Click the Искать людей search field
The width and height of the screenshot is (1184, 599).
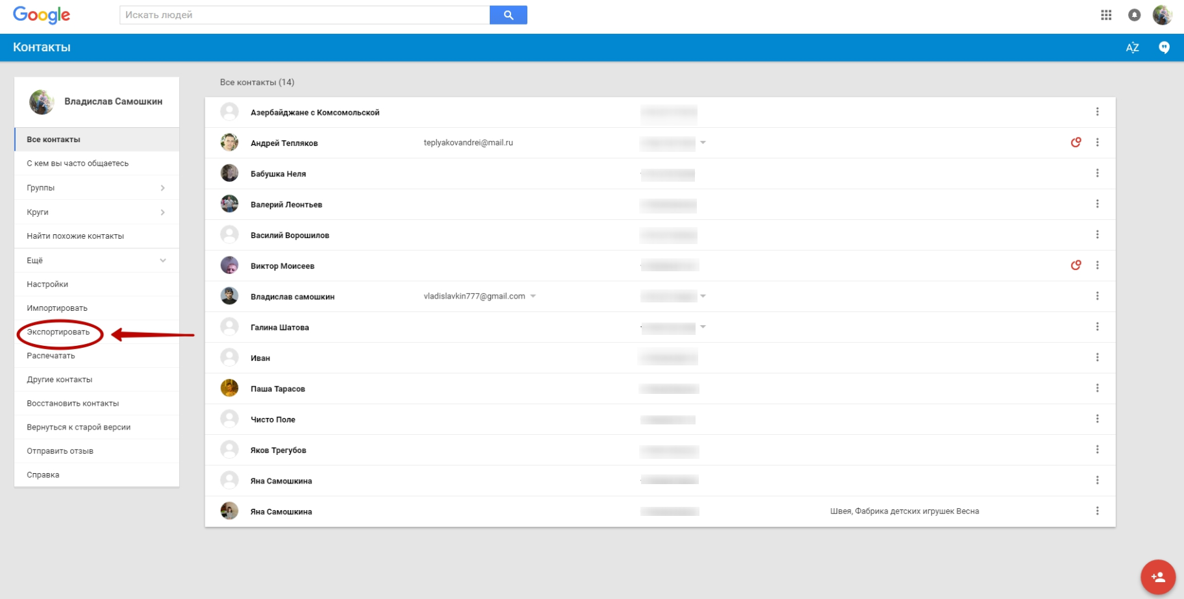pyautogui.click(x=304, y=15)
